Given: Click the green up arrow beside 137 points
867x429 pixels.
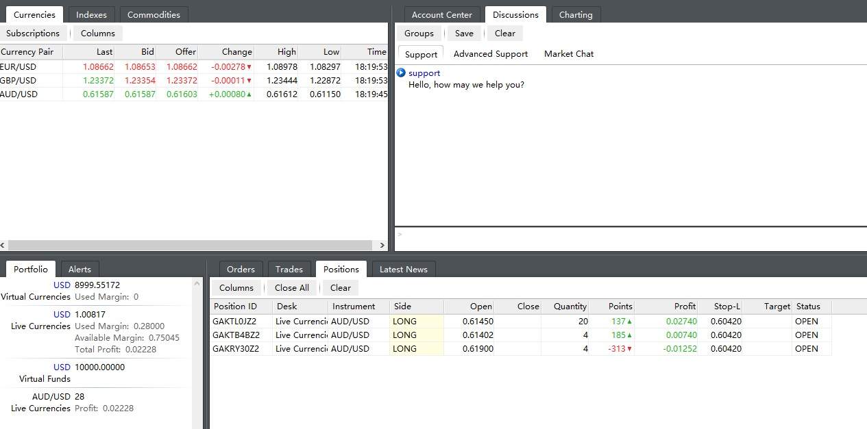Looking at the screenshot, I should coord(629,322).
